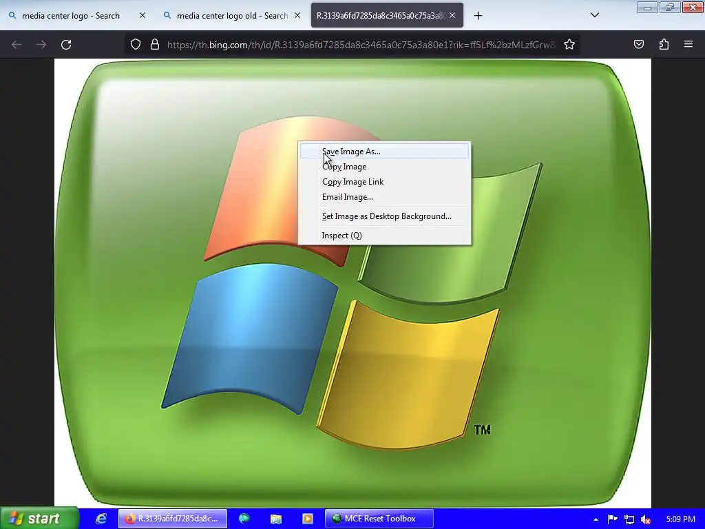The height and width of the screenshot is (529, 705).
Task: Open the 5:09 PM system clock
Action: (x=681, y=519)
